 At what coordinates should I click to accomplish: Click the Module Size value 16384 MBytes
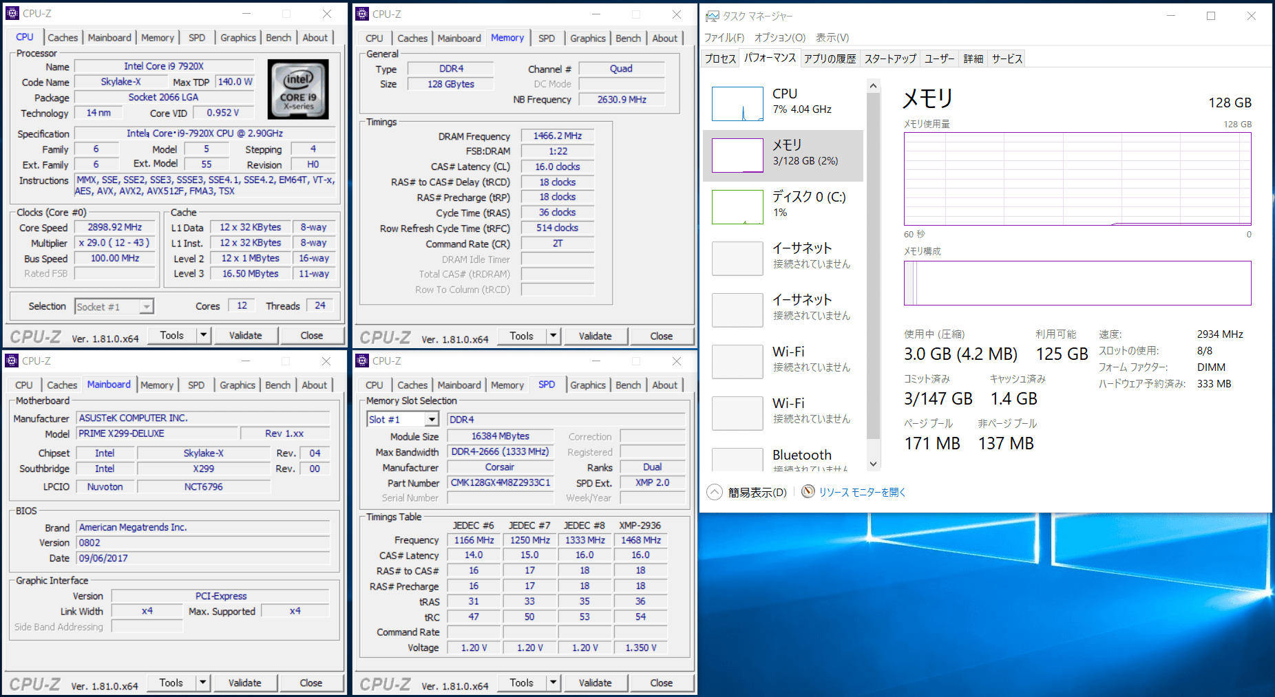500,436
